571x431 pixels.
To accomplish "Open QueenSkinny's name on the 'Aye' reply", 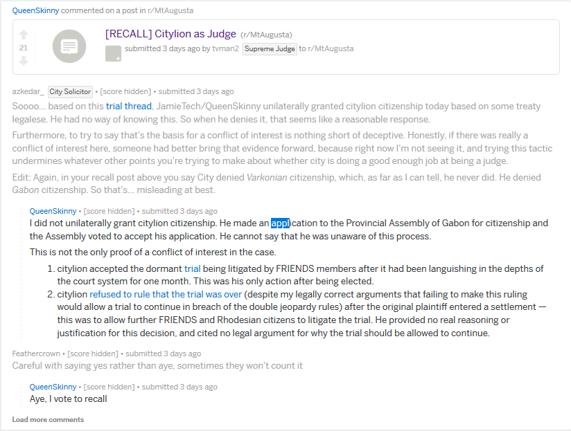I will [x=53, y=387].
